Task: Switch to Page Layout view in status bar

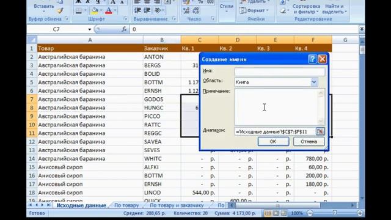Action: coord(276,213)
